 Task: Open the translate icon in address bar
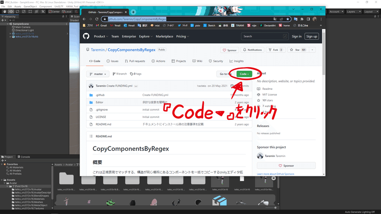[275, 19]
